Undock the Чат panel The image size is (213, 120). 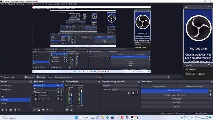209,7
